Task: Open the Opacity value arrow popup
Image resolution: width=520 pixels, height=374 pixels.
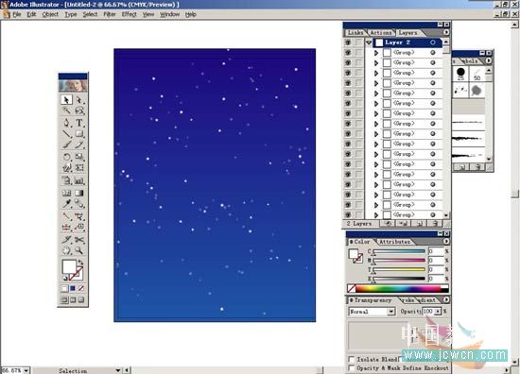Action: pyautogui.click(x=438, y=312)
